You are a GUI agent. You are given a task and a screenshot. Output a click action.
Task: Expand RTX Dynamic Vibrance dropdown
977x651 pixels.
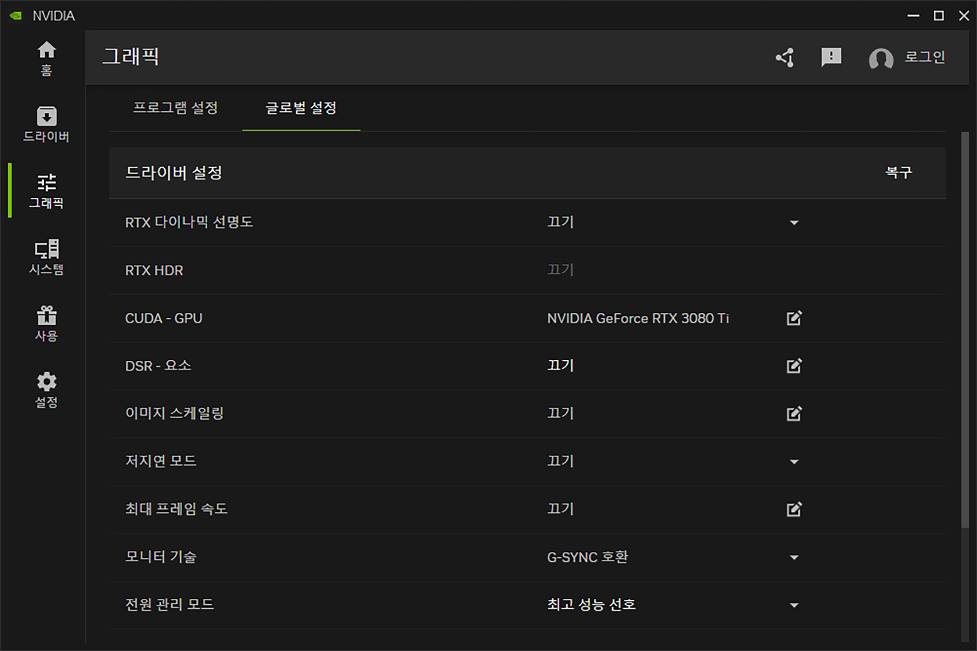(x=794, y=223)
